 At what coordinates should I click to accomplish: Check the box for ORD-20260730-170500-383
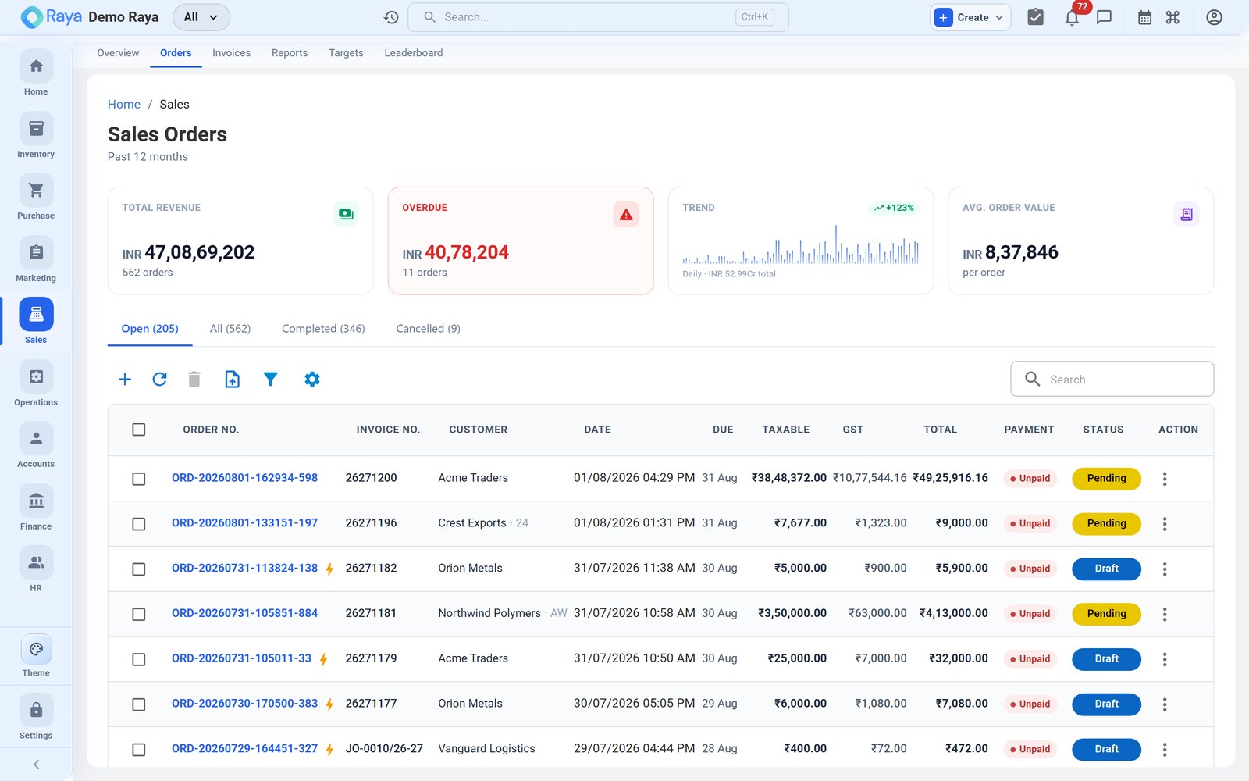tap(139, 704)
